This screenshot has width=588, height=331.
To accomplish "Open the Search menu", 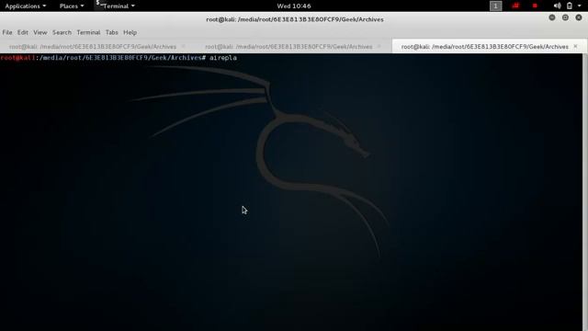I will pos(62,32).
